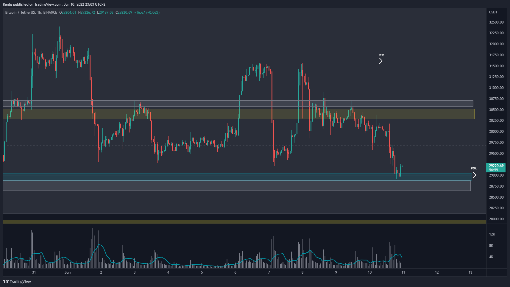Click the open value O29204.01
Screen dimensions: 510x287
click(x=68, y=13)
